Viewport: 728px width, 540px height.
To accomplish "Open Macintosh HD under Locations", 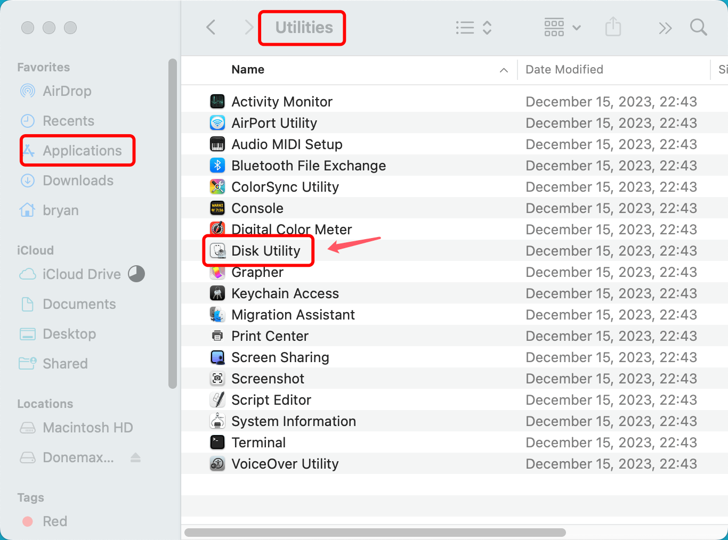I will point(87,428).
